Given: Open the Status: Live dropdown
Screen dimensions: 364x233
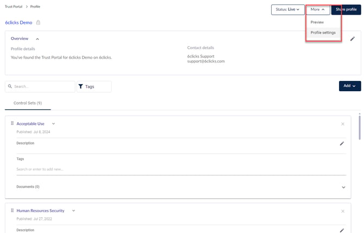Looking at the screenshot, I should tap(287, 9).
